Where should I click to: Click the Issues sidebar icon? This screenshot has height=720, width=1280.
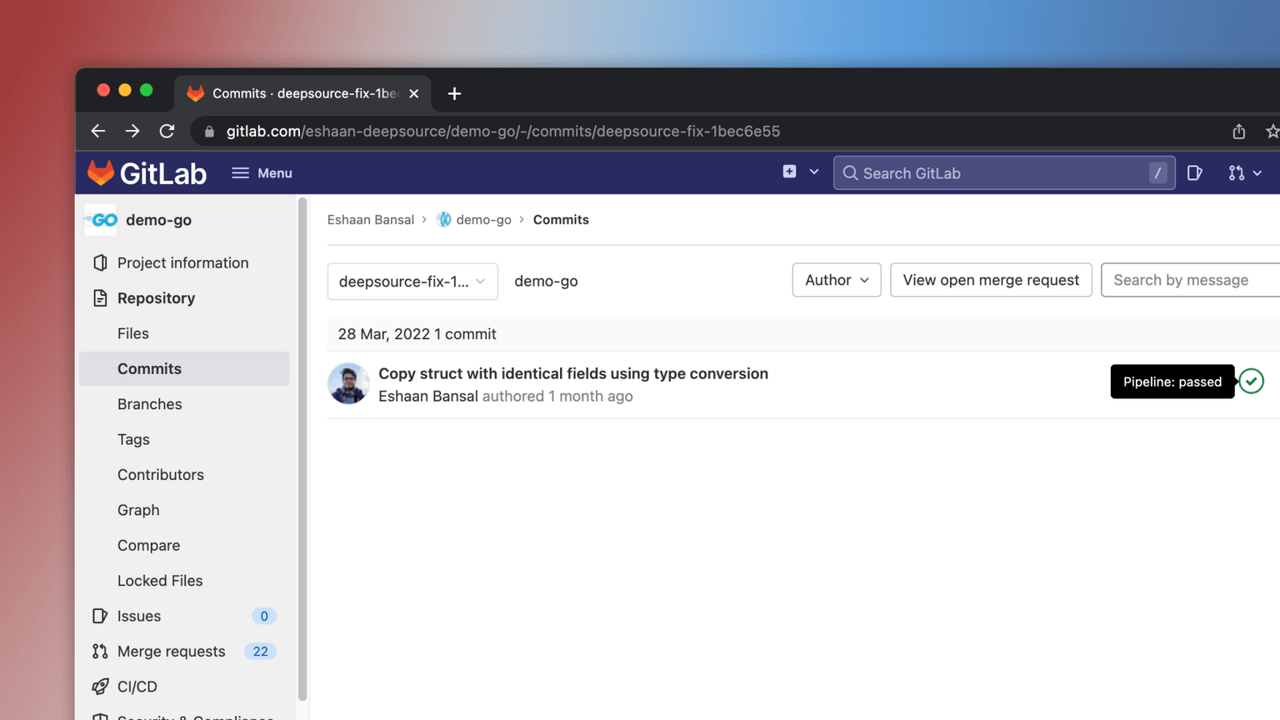100,616
